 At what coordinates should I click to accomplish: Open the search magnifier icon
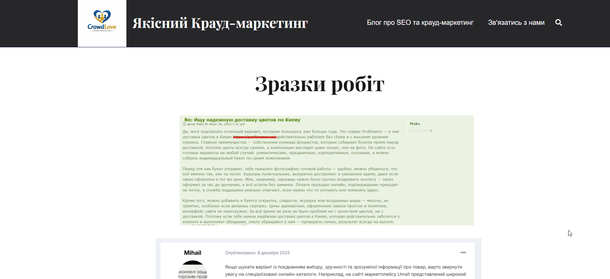[x=559, y=22]
